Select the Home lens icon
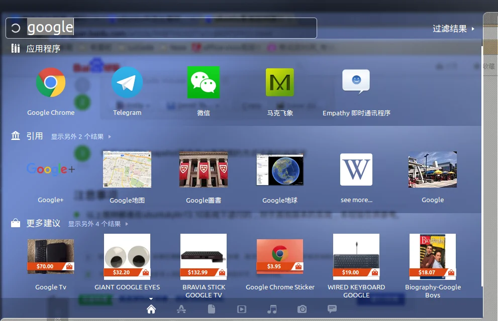 pyautogui.click(x=151, y=309)
